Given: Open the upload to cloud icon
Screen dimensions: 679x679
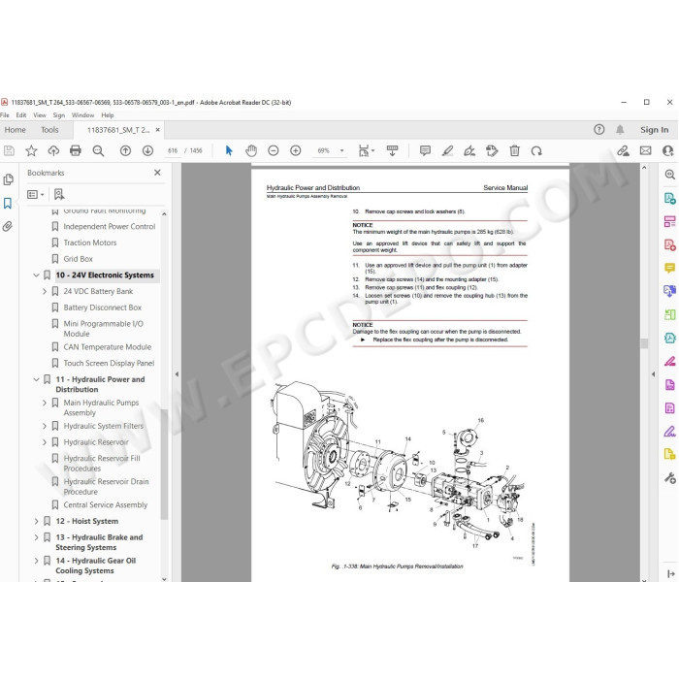Looking at the screenshot, I should 53,150.
